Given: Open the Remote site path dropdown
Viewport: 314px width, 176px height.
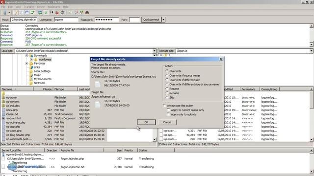Looking at the screenshot, I should [312, 51].
